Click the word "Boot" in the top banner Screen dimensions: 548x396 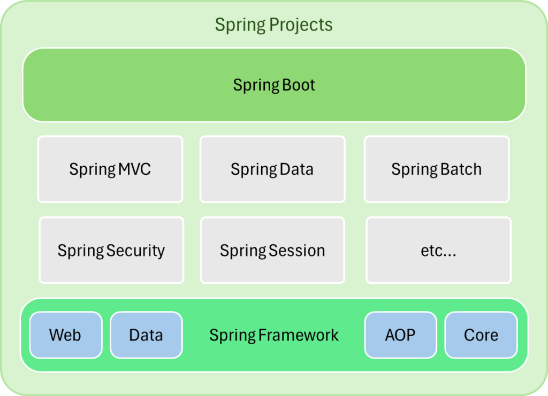coord(297,85)
